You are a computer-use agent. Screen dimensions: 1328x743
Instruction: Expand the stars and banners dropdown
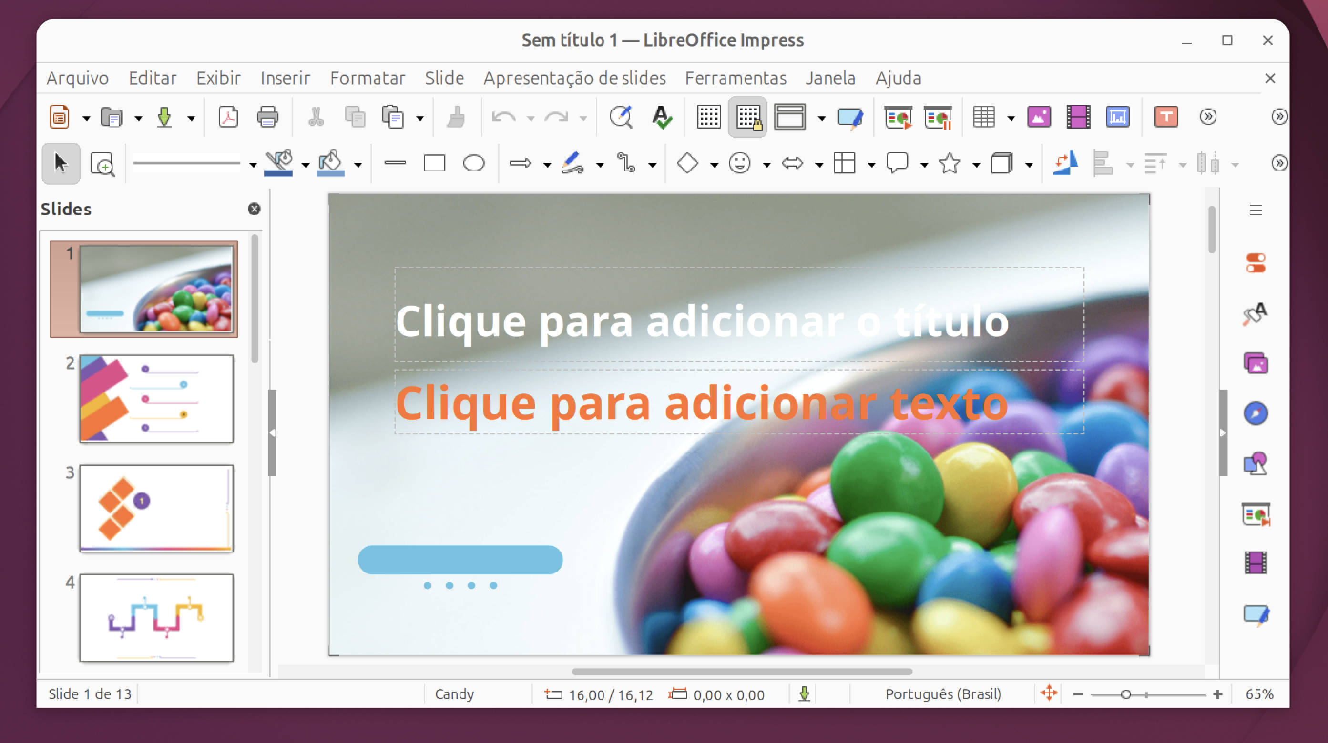pos(976,165)
